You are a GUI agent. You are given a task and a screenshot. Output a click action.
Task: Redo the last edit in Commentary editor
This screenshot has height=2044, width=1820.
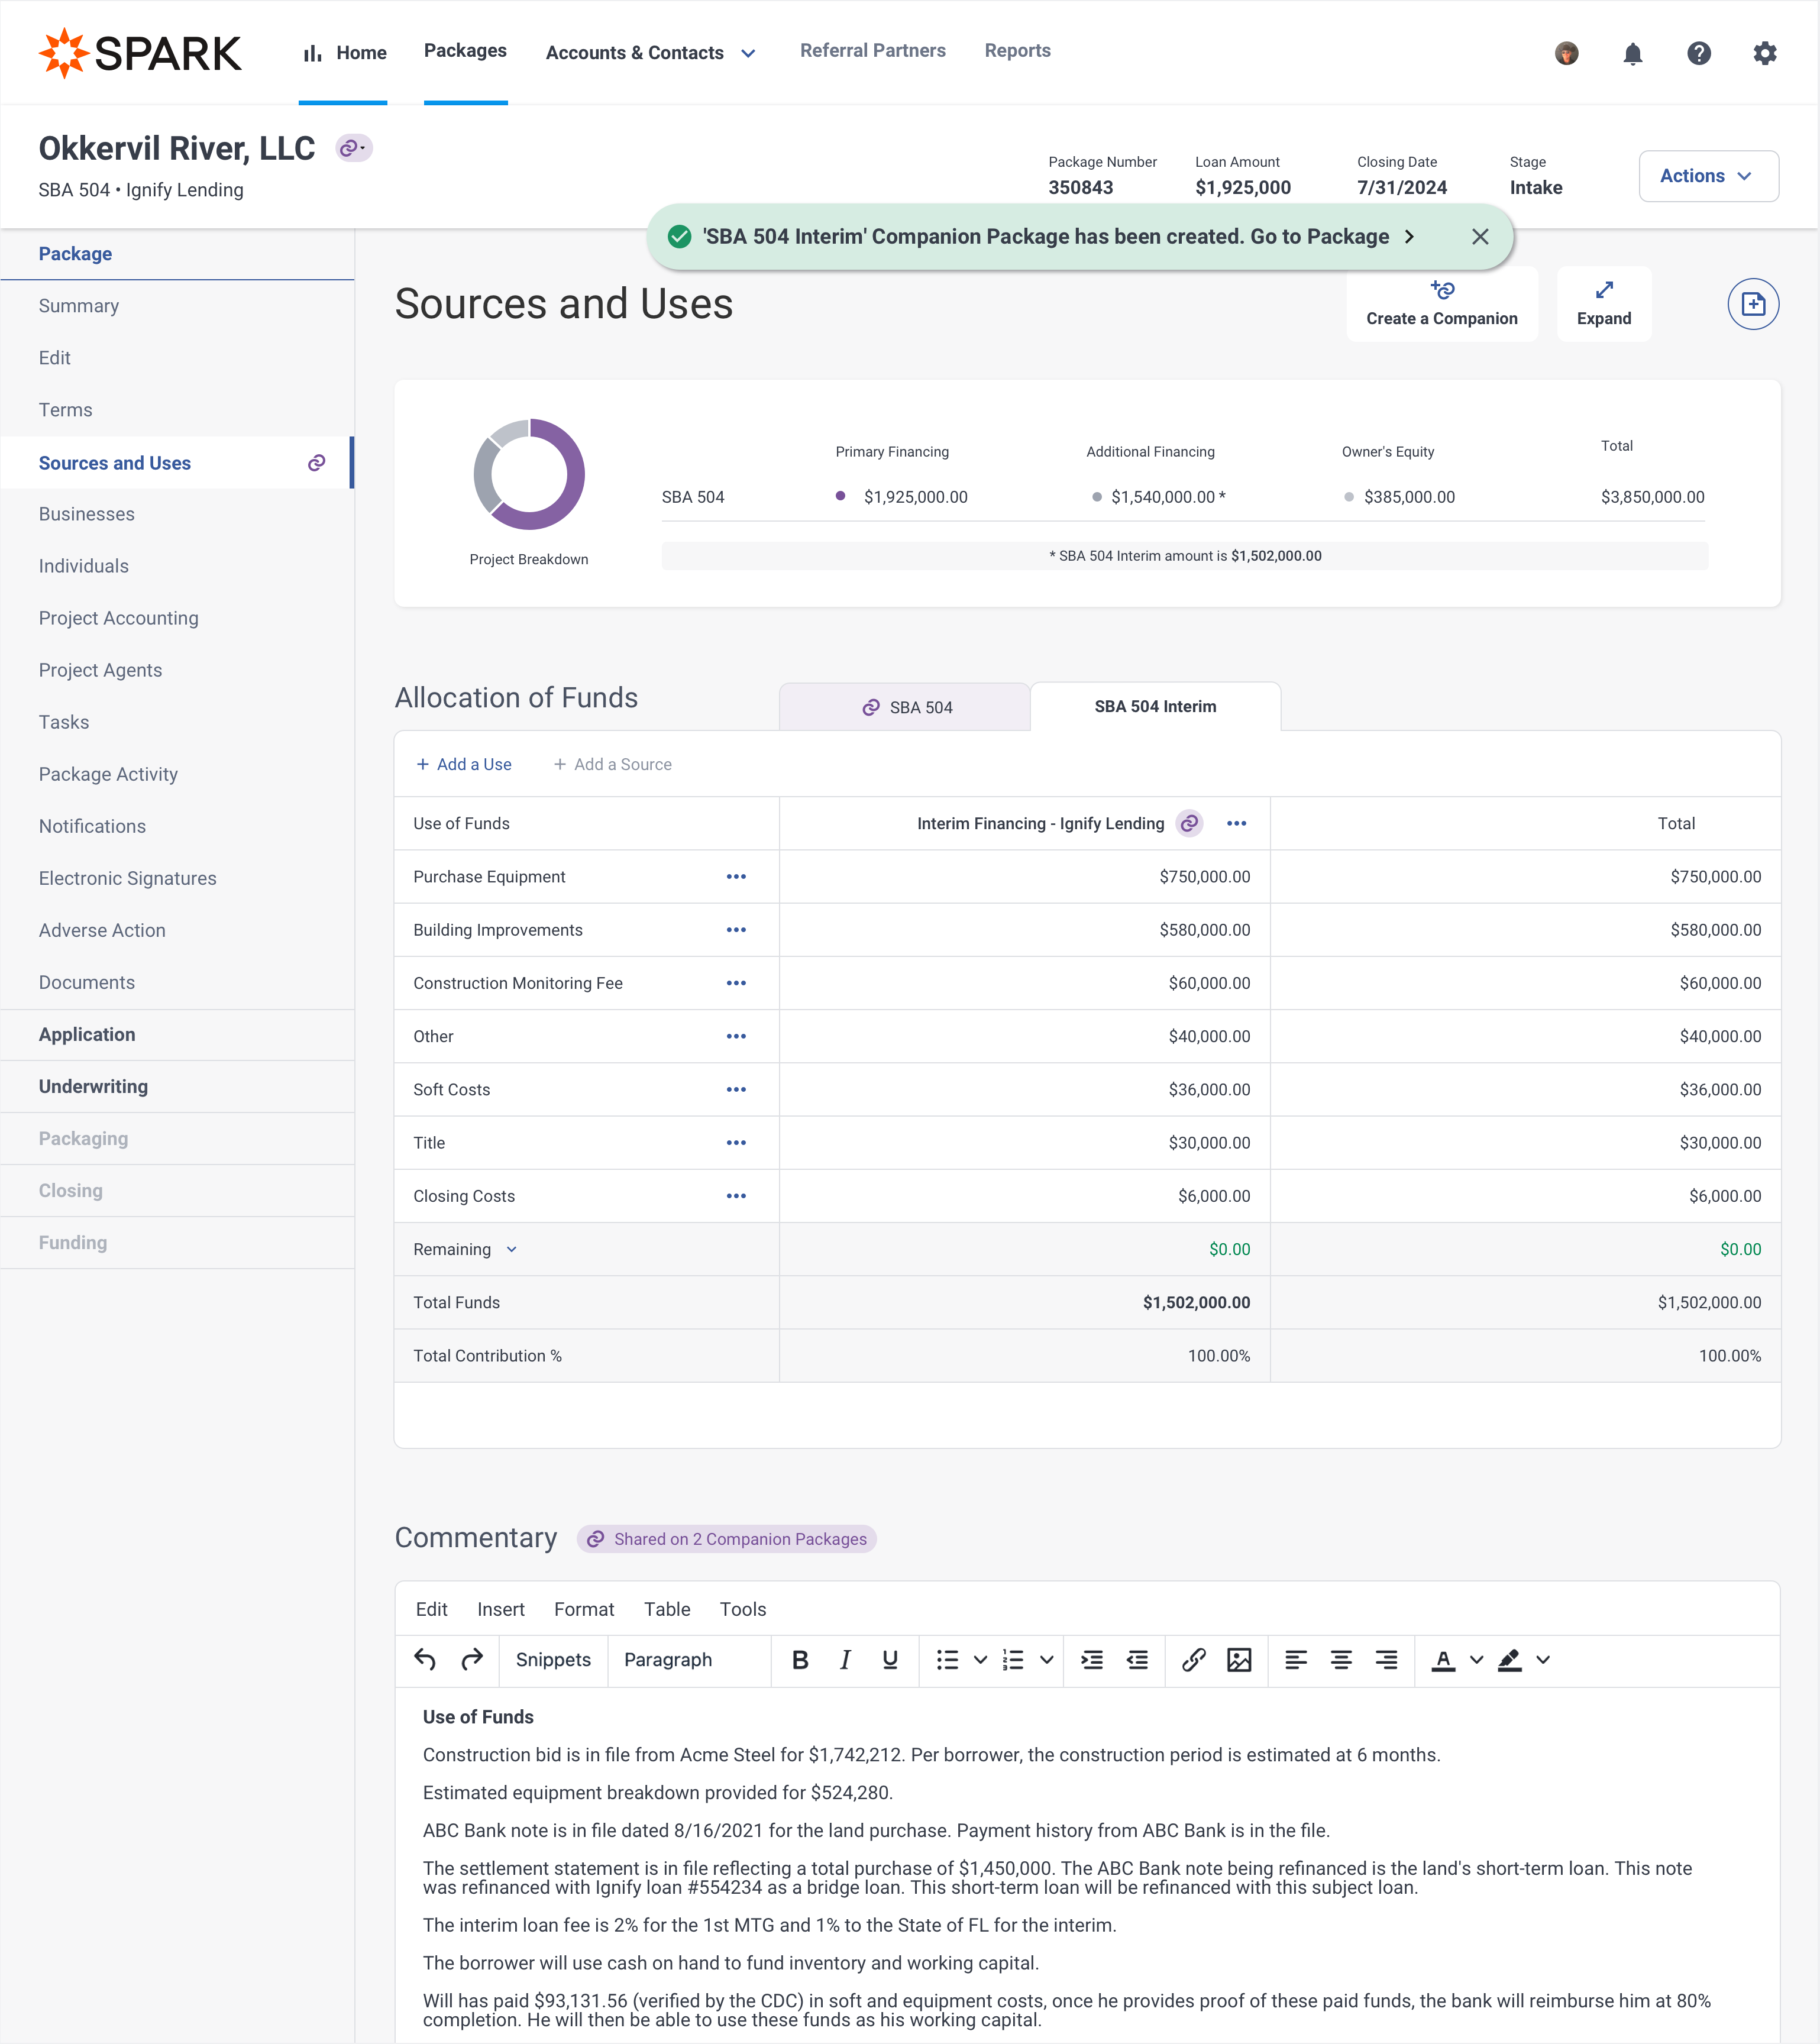472,1659
